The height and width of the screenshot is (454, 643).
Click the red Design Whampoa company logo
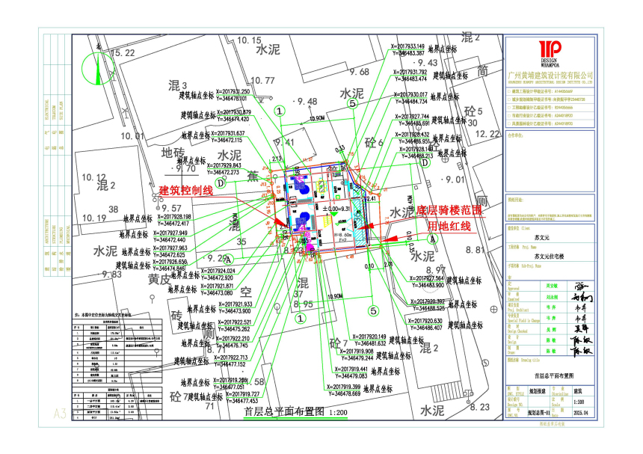[550, 53]
